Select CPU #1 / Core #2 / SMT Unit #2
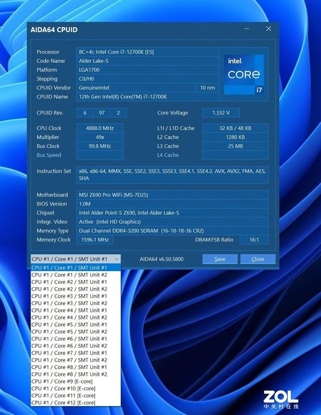Image resolution: width=321 pixels, height=415 pixels. pyautogui.click(x=76, y=289)
